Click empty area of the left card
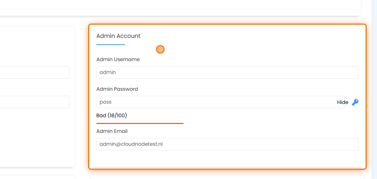This screenshot has width=377, height=179. 36,136
